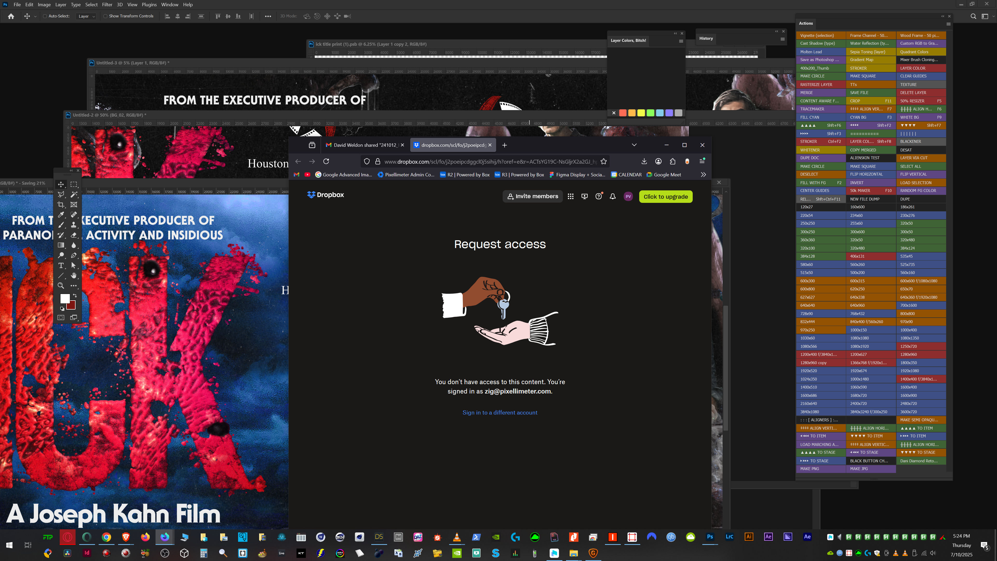Select the Eraser tool
This screenshot has width=997, height=561.
coord(73,235)
